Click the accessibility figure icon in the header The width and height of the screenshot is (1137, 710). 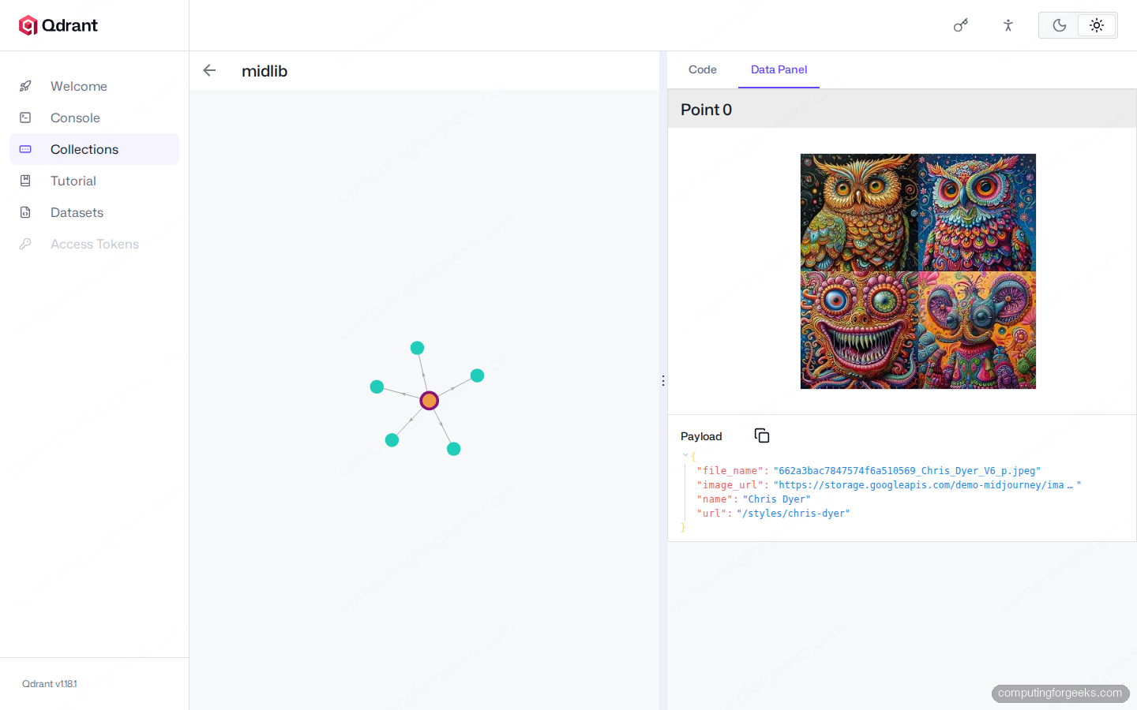click(x=1008, y=25)
